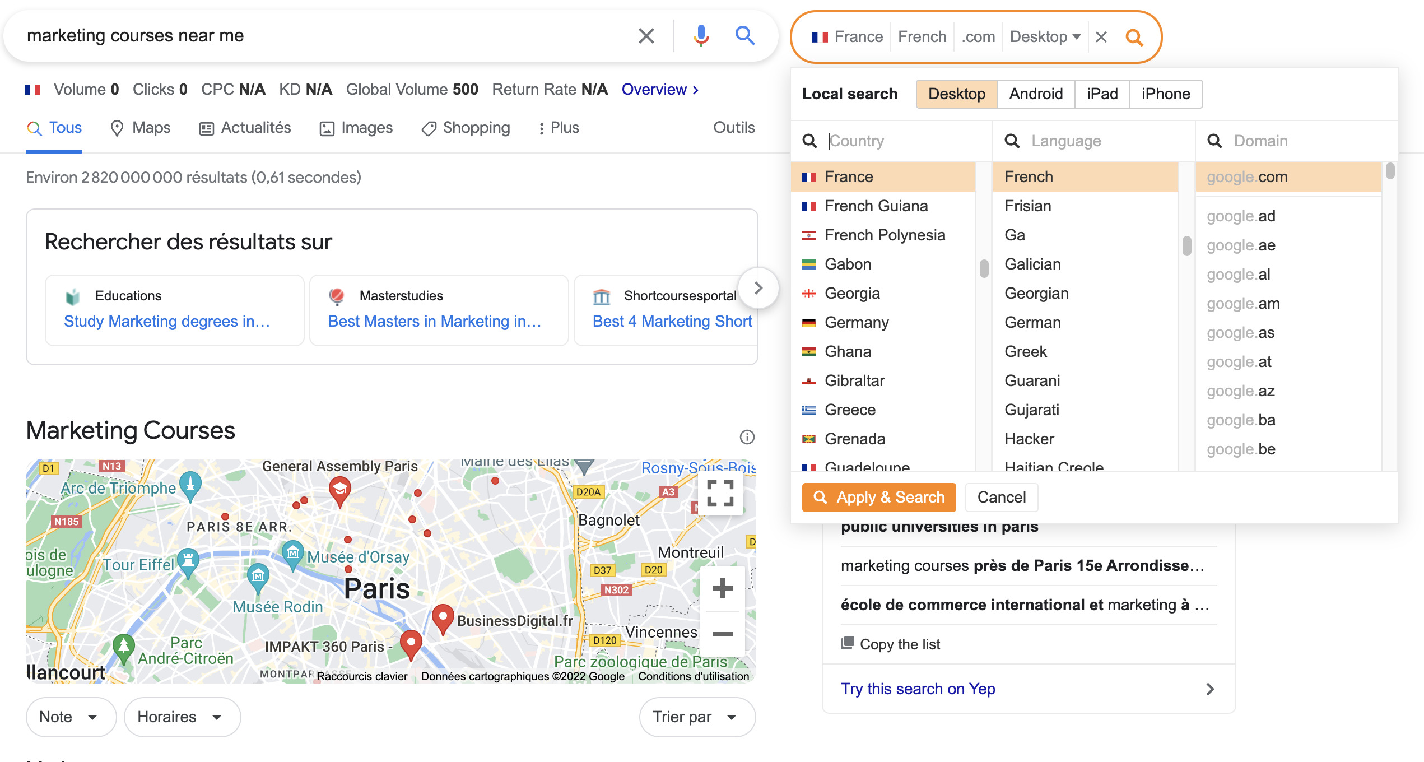This screenshot has height=762, width=1424.
Task: Switch to the Images tab
Action: pos(356,128)
